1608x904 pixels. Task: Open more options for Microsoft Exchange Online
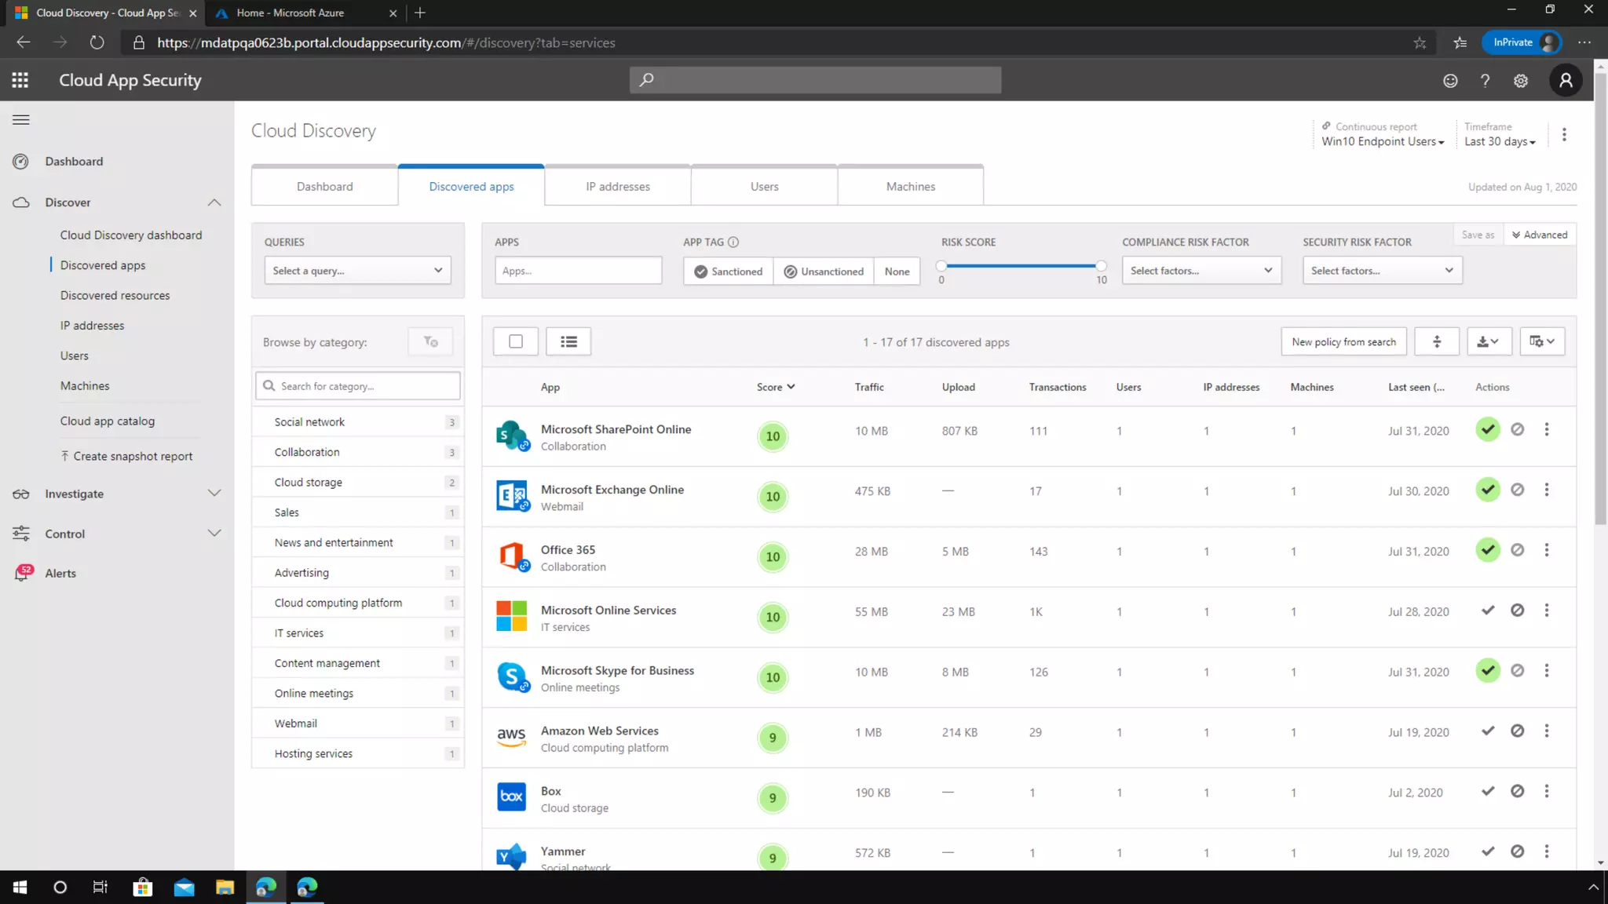(x=1547, y=490)
